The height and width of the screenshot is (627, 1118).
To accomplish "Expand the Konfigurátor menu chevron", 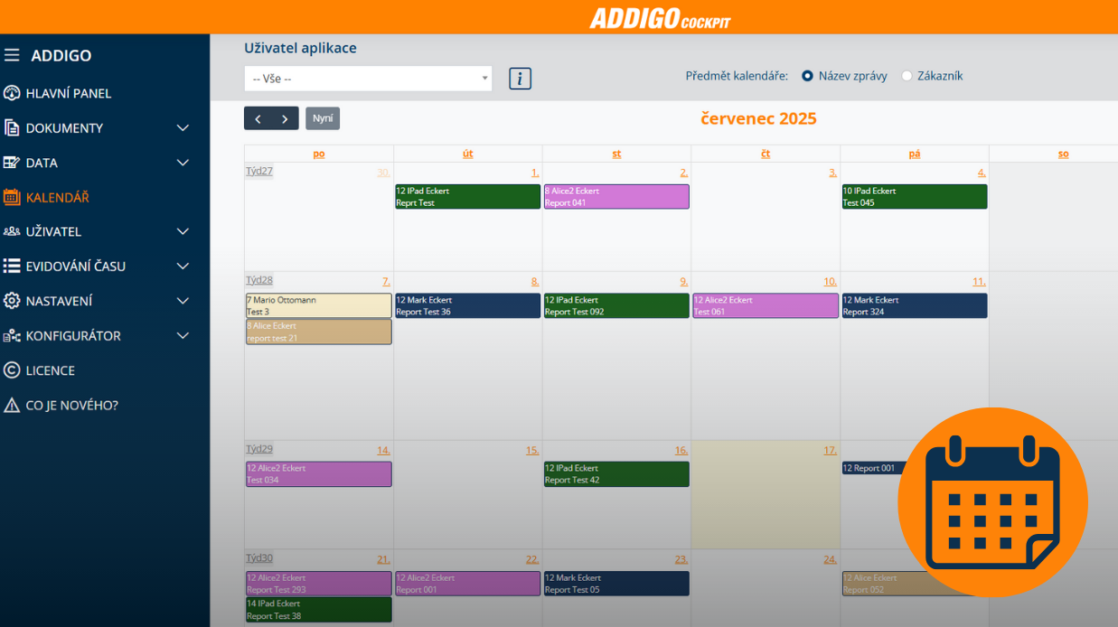I will pyautogui.click(x=183, y=335).
